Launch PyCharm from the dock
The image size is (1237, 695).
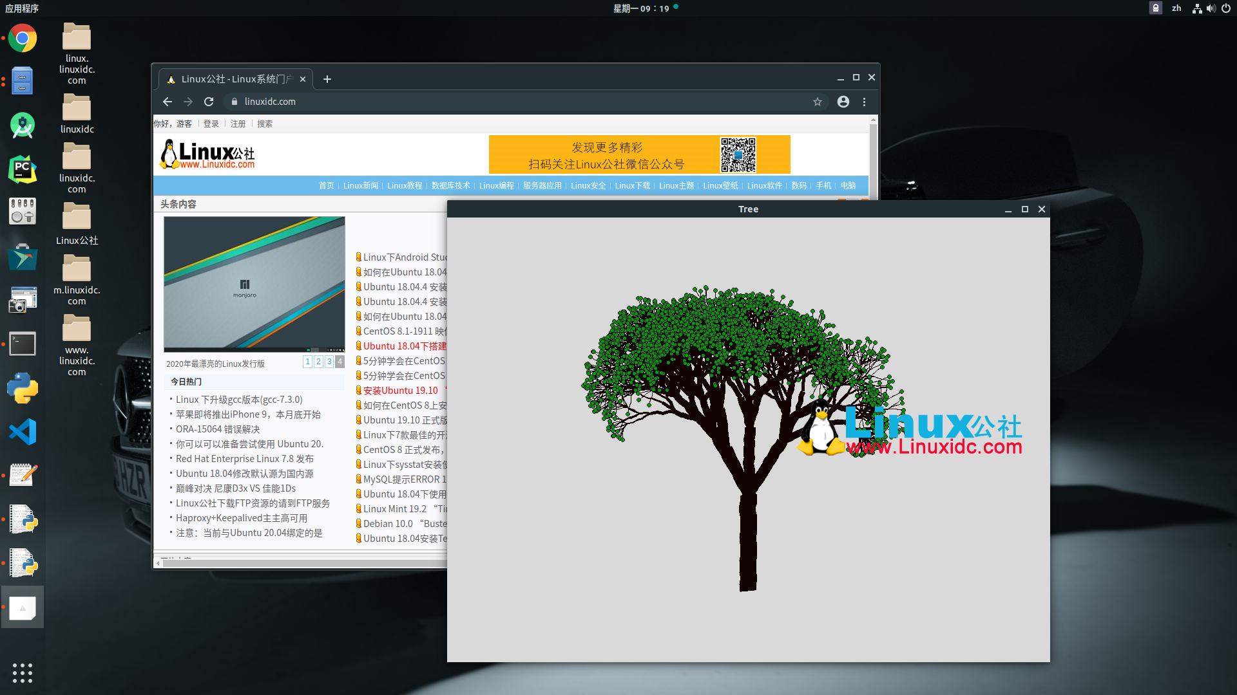point(23,169)
